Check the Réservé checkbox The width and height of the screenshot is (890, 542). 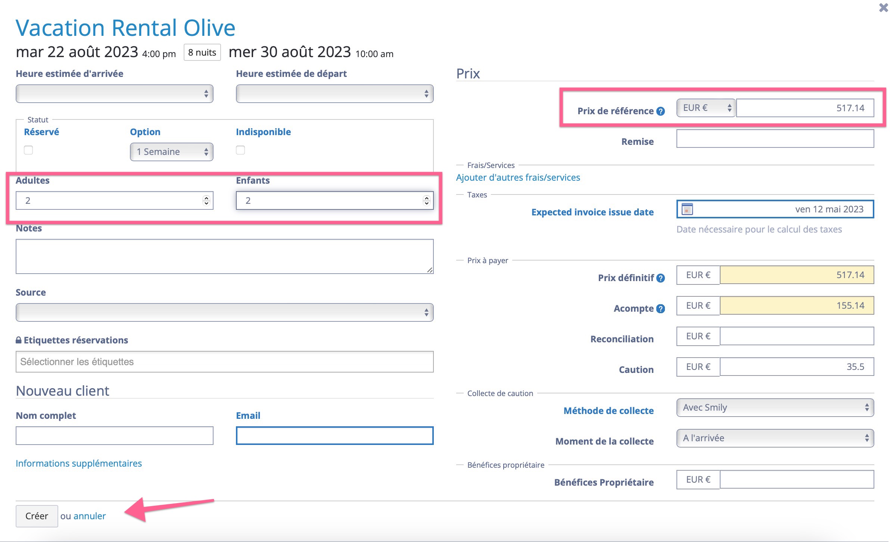(x=28, y=150)
